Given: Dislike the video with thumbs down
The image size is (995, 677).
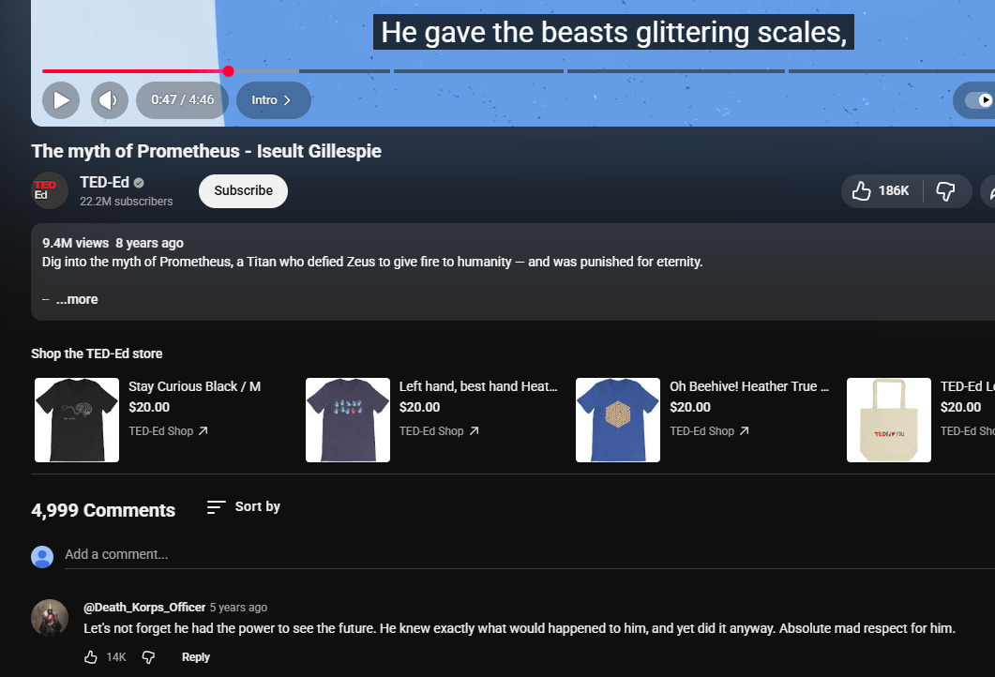Looking at the screenshot, I should (945, 191).
